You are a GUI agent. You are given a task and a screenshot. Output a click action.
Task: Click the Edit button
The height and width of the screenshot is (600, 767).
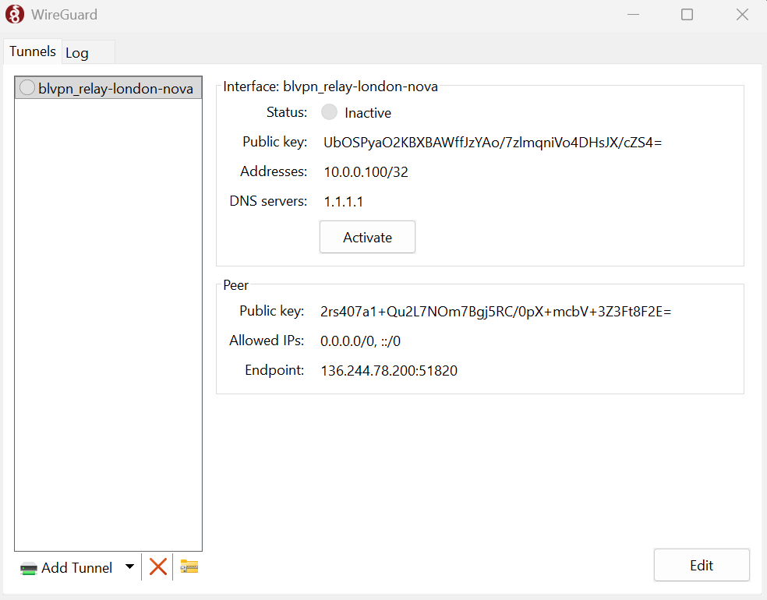pos(701,565)
